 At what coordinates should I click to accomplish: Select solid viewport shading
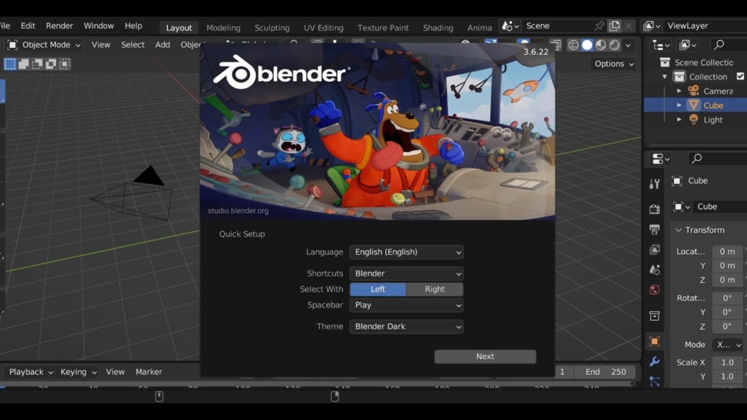pyautogui.click(x=587, y=45)
